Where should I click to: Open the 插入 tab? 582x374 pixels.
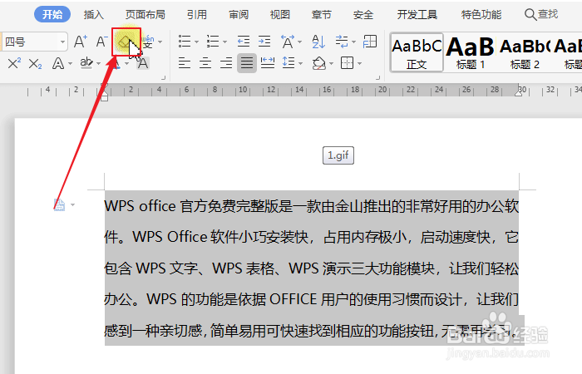93,14
